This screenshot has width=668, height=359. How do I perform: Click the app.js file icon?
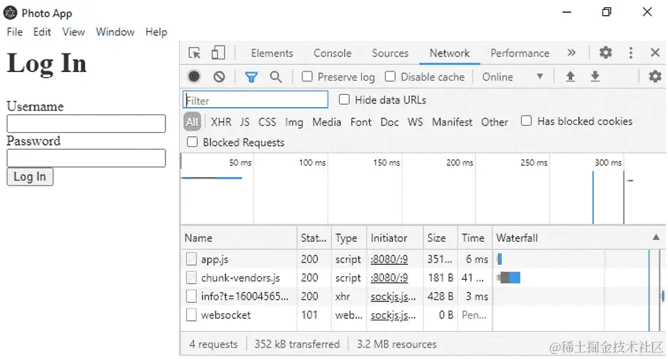(x=191, y=259)
